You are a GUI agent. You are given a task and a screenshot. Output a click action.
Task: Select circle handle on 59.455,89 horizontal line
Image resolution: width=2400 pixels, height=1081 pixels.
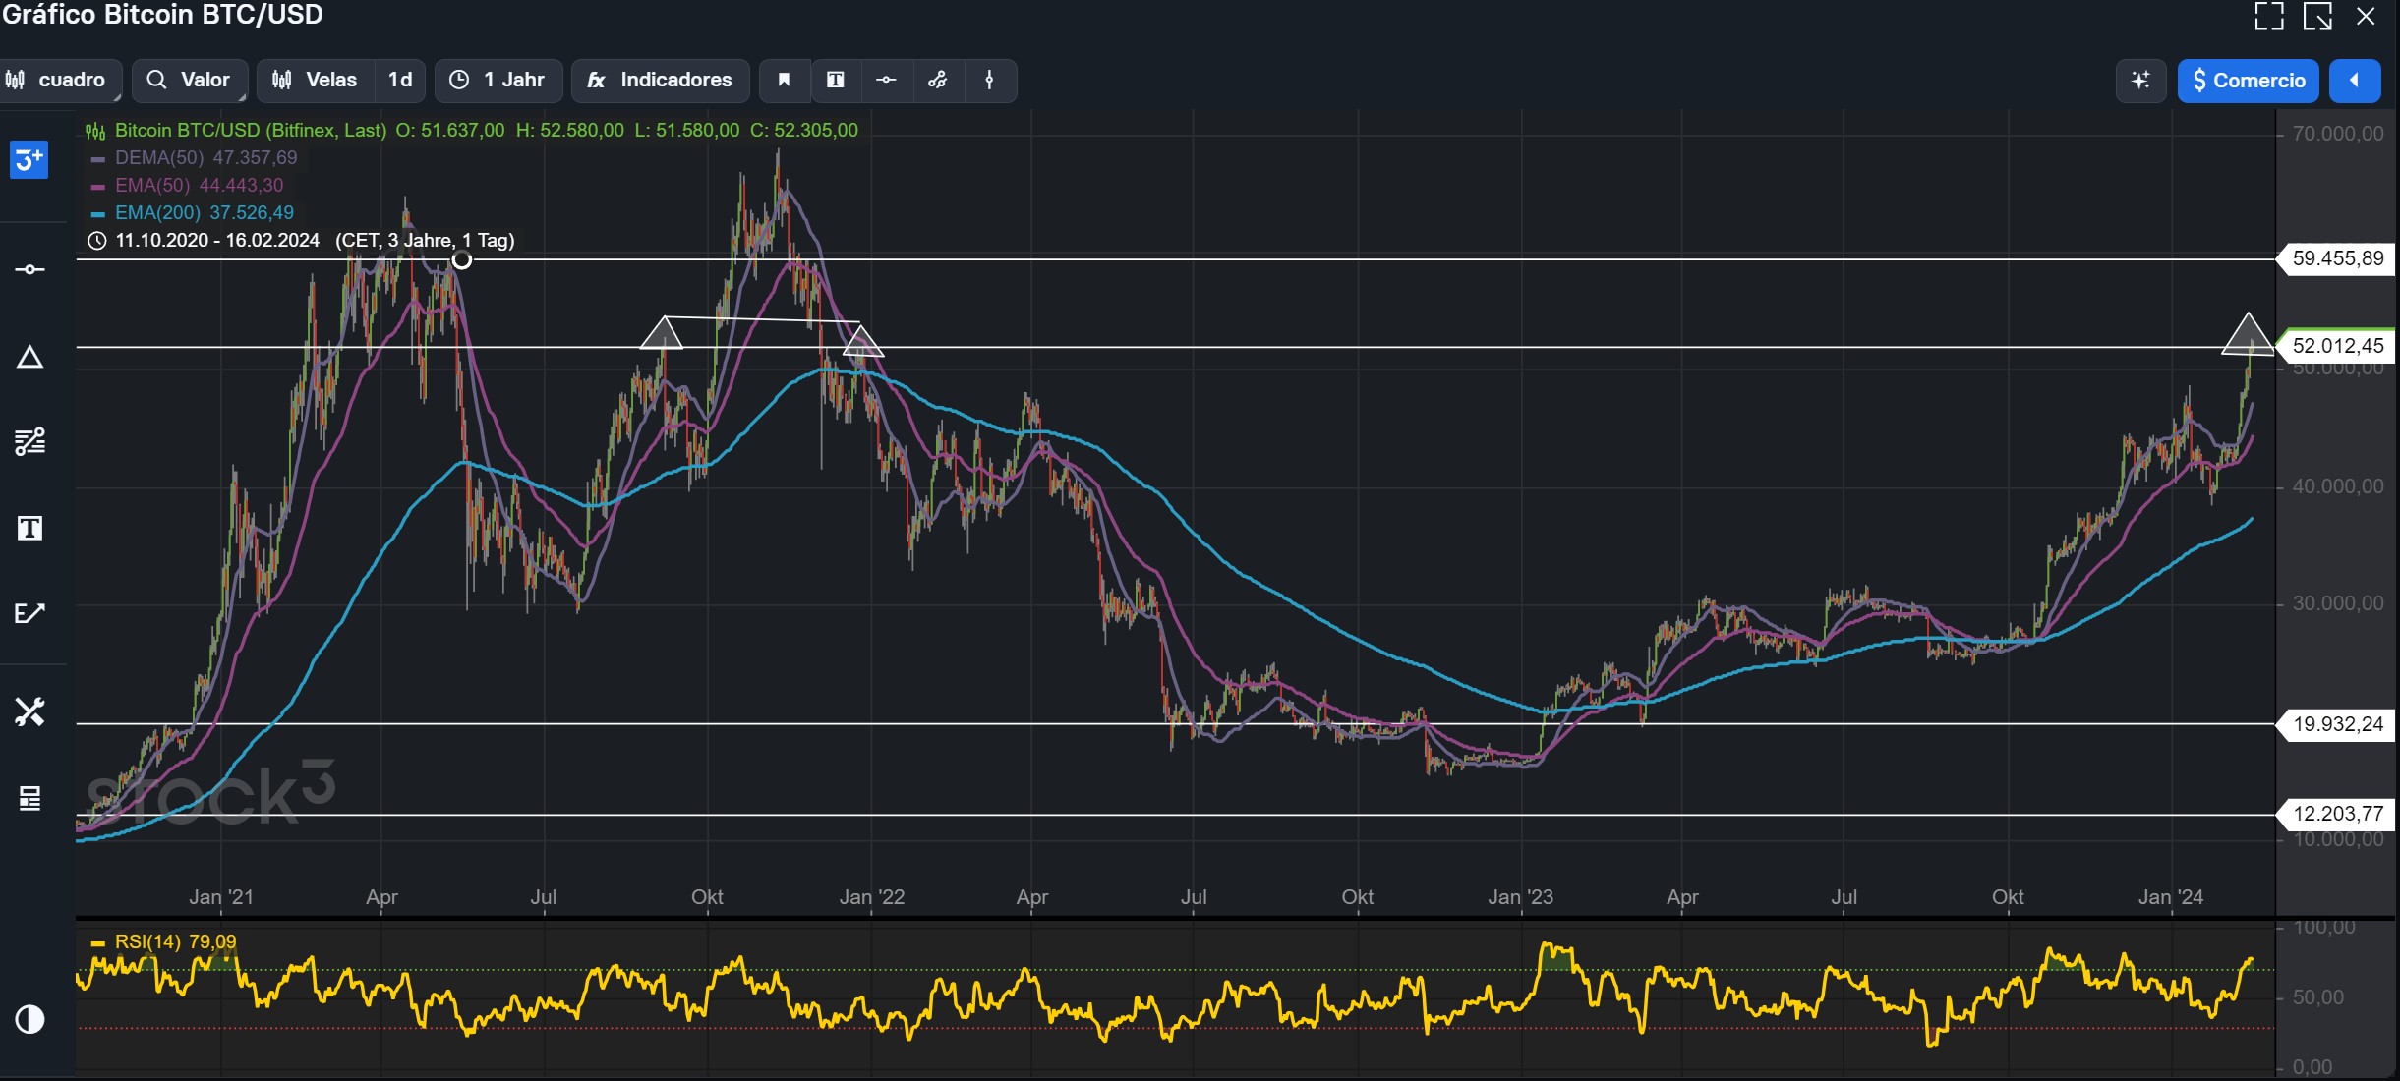(461, 259)
